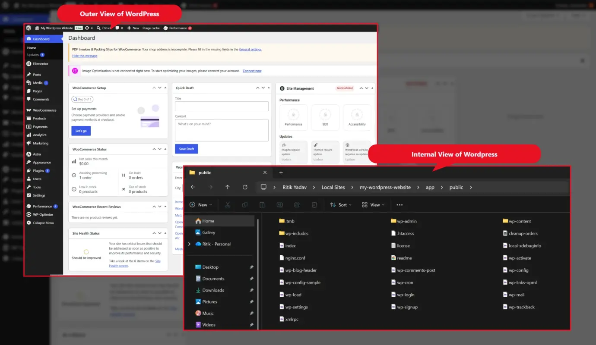Click Local Sites in the address breadcrumb
Viewport: 596px width, 345px height.
pyautogui.click(x=333, y=187)
